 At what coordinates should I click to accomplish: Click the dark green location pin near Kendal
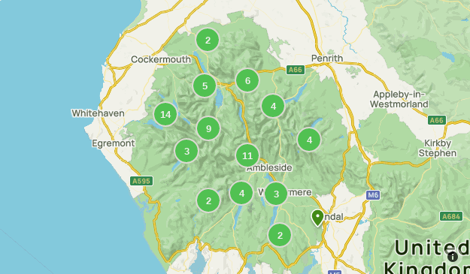tap(317, 218)
